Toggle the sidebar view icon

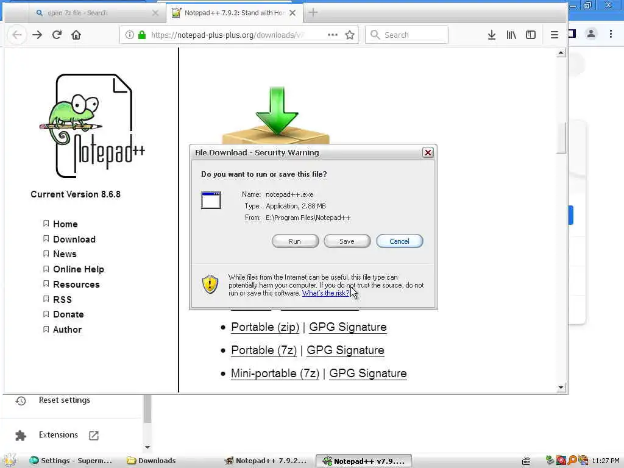click(x=531, y=35)
